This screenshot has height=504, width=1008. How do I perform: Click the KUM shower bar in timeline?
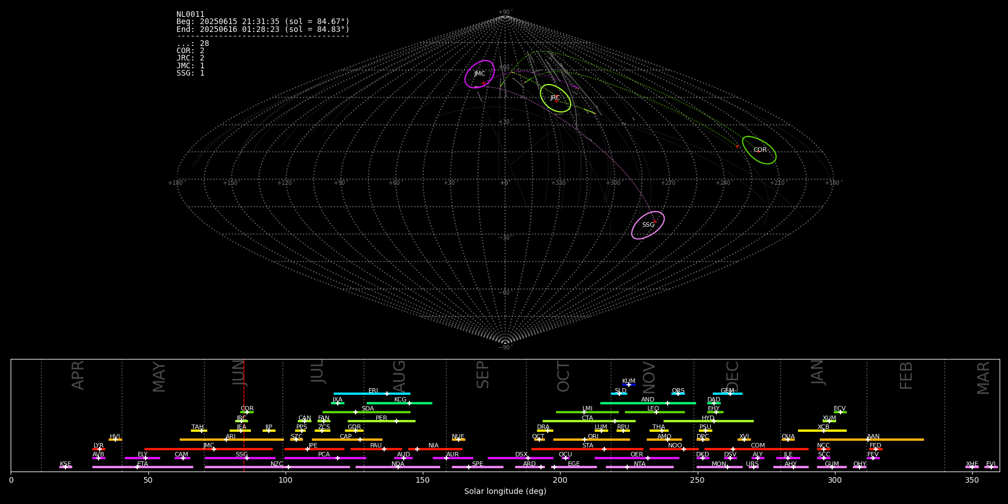click(x=629, y=385)
